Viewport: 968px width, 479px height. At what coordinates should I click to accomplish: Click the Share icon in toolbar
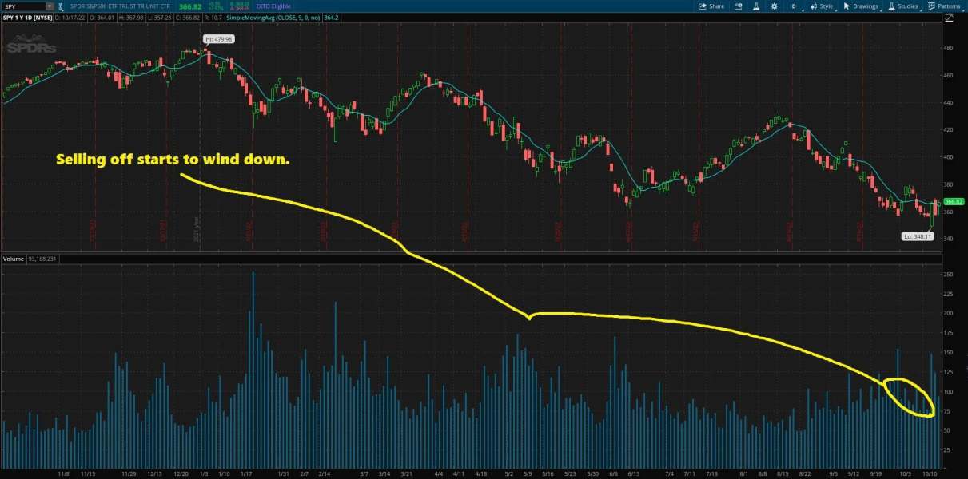(x=703, y=6)
